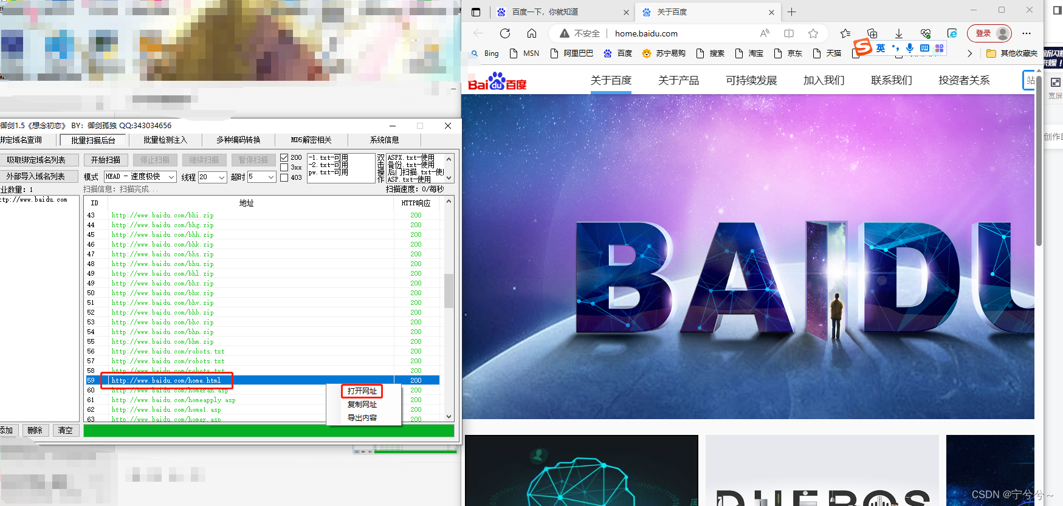This screenshot has width=1063, height=506.
Task: Open 超时 timeout dropdown
Action: coord(262,177)
